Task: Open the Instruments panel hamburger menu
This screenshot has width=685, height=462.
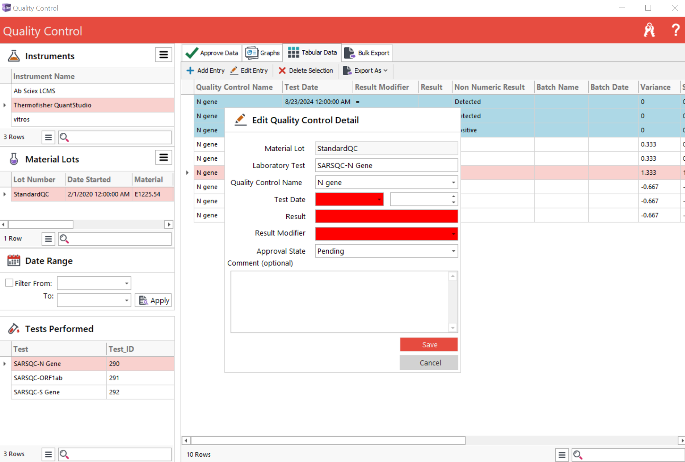Action: click(163, 55)
